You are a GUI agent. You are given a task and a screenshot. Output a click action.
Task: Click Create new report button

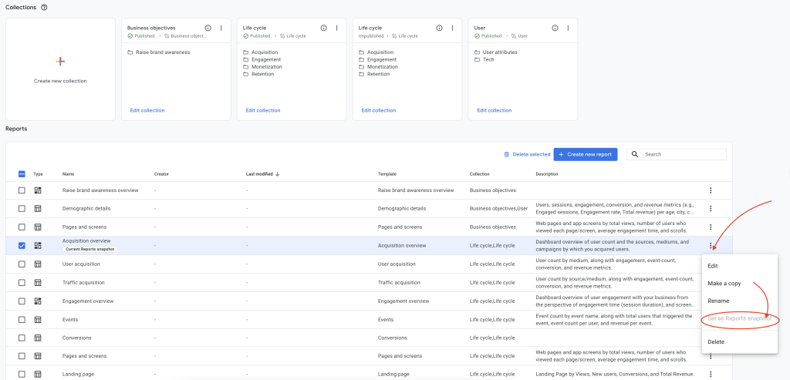click(x=586, y=154)
